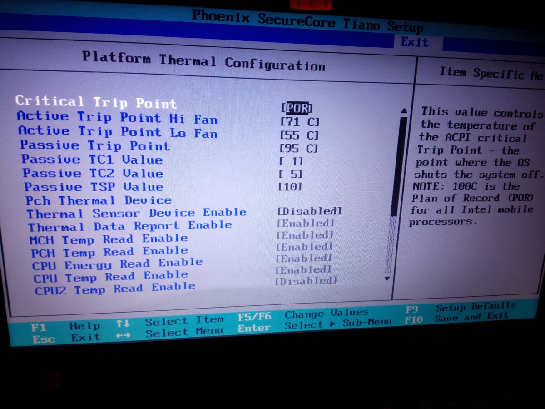Toggle PCH Temp Read Enabled value

[x=304, y=247]
